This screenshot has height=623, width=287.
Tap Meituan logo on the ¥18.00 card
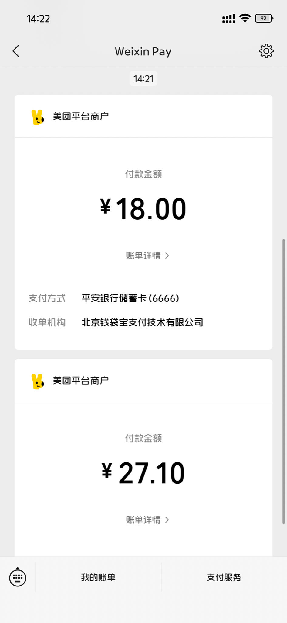[x=38, y=117]
